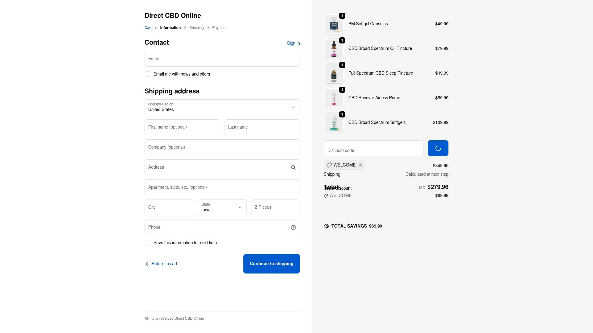This screenshot has height=333, width=593.
Task: Click the discount tag icon on WELCOME code
Action: pos(329,165)
